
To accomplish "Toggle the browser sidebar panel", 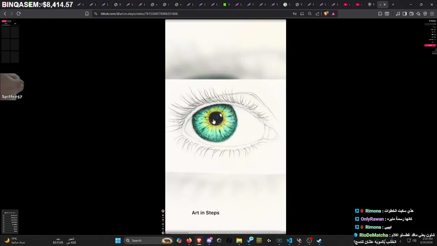I will [x=405, y=14].
